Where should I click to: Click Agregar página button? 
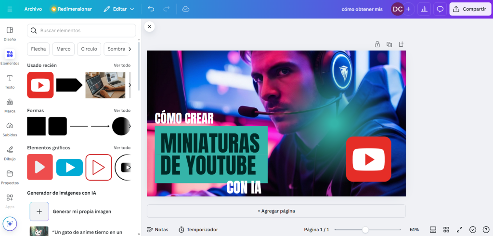[x=276, y=211]
